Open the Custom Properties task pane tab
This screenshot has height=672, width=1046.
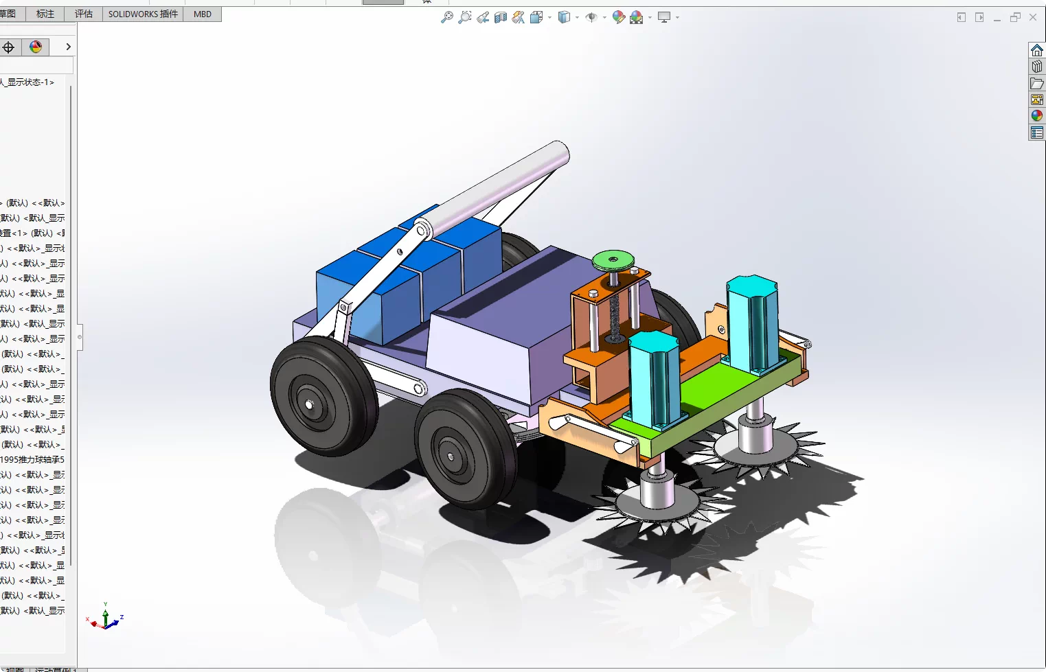[x=1037, y=132]
